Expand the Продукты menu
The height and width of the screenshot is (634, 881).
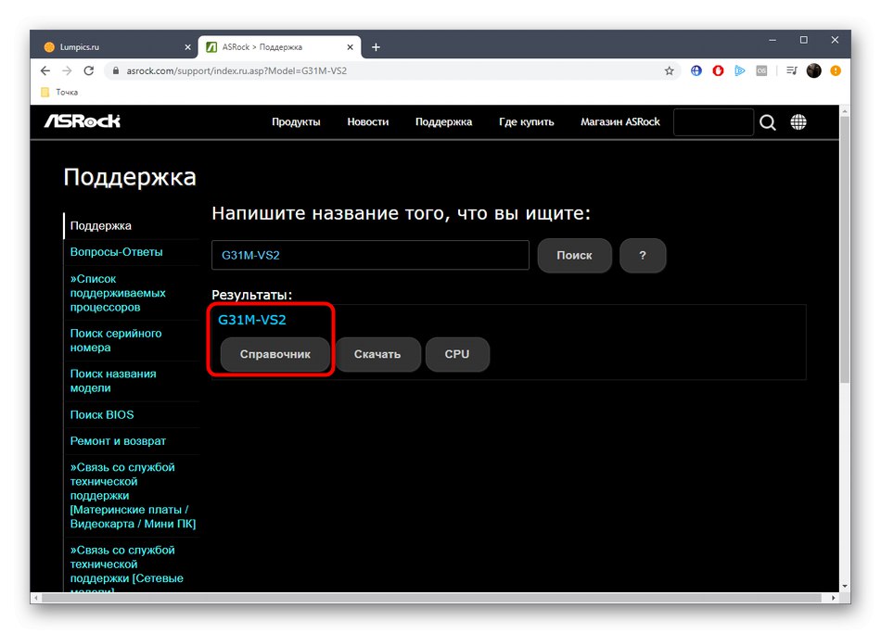296,121
